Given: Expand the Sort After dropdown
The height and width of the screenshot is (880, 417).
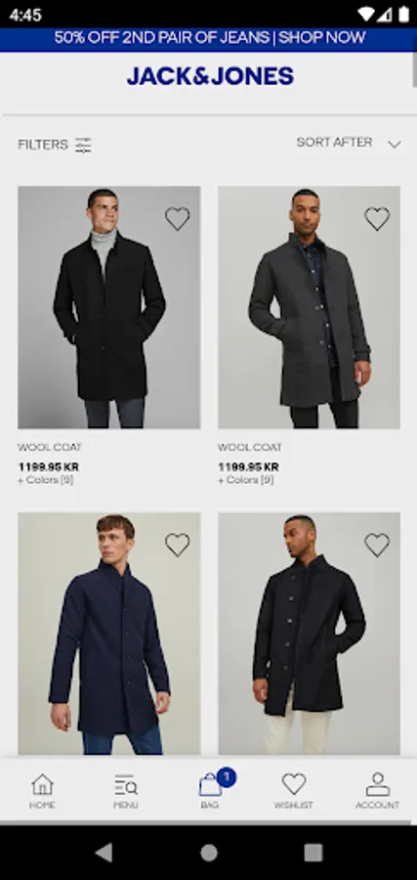Looking at the screenshot, I should pos(349,143).
